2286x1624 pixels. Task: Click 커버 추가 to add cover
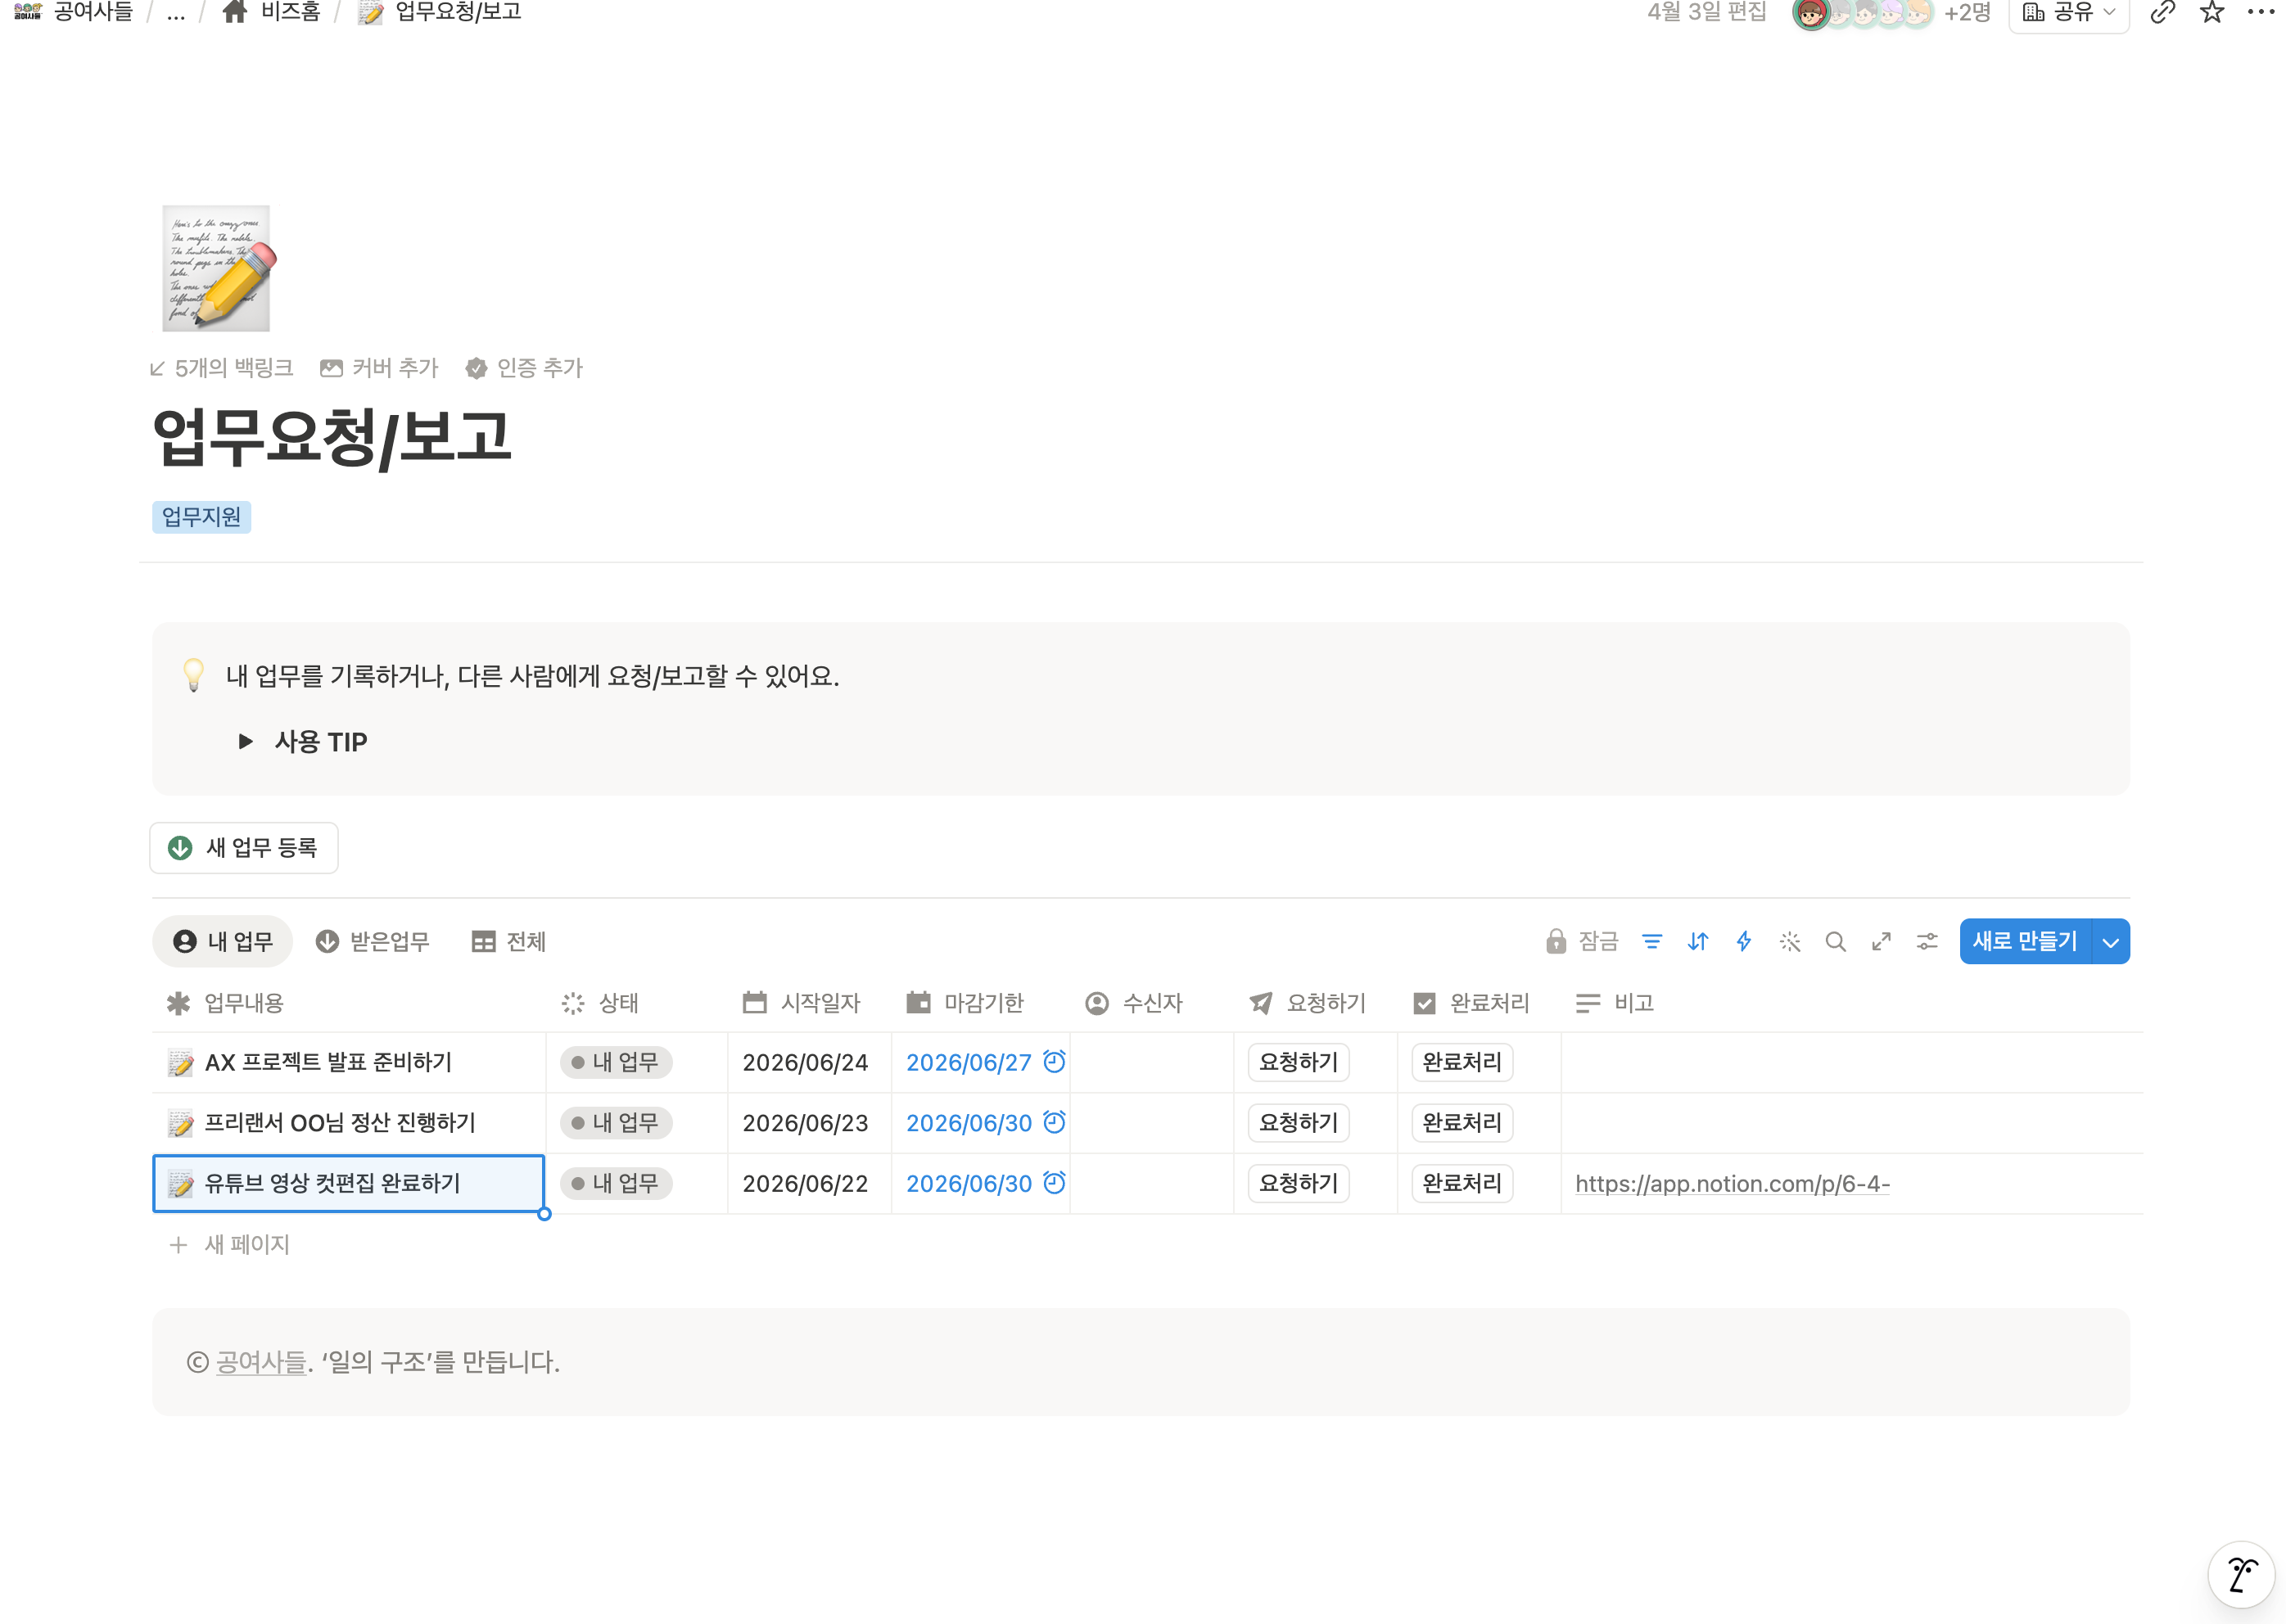pyautogui.click(x=379, y=368)
